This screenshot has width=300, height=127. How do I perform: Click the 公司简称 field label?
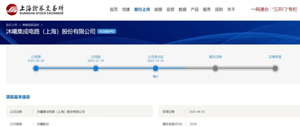click(16, 124)
